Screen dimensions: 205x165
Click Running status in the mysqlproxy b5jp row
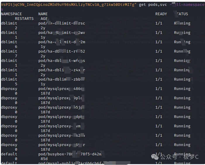182,107
